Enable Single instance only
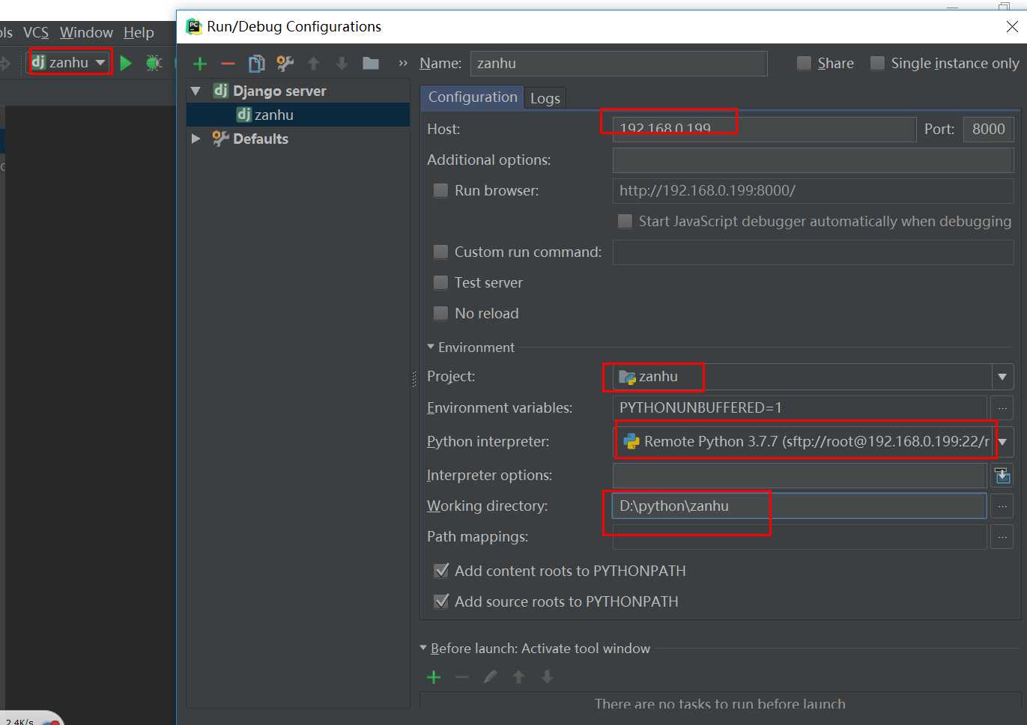Viewport: 1027px width, 725px height. [x=877, y=63]
